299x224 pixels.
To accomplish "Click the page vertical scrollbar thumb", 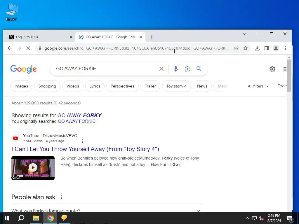I will coord(289,76).
